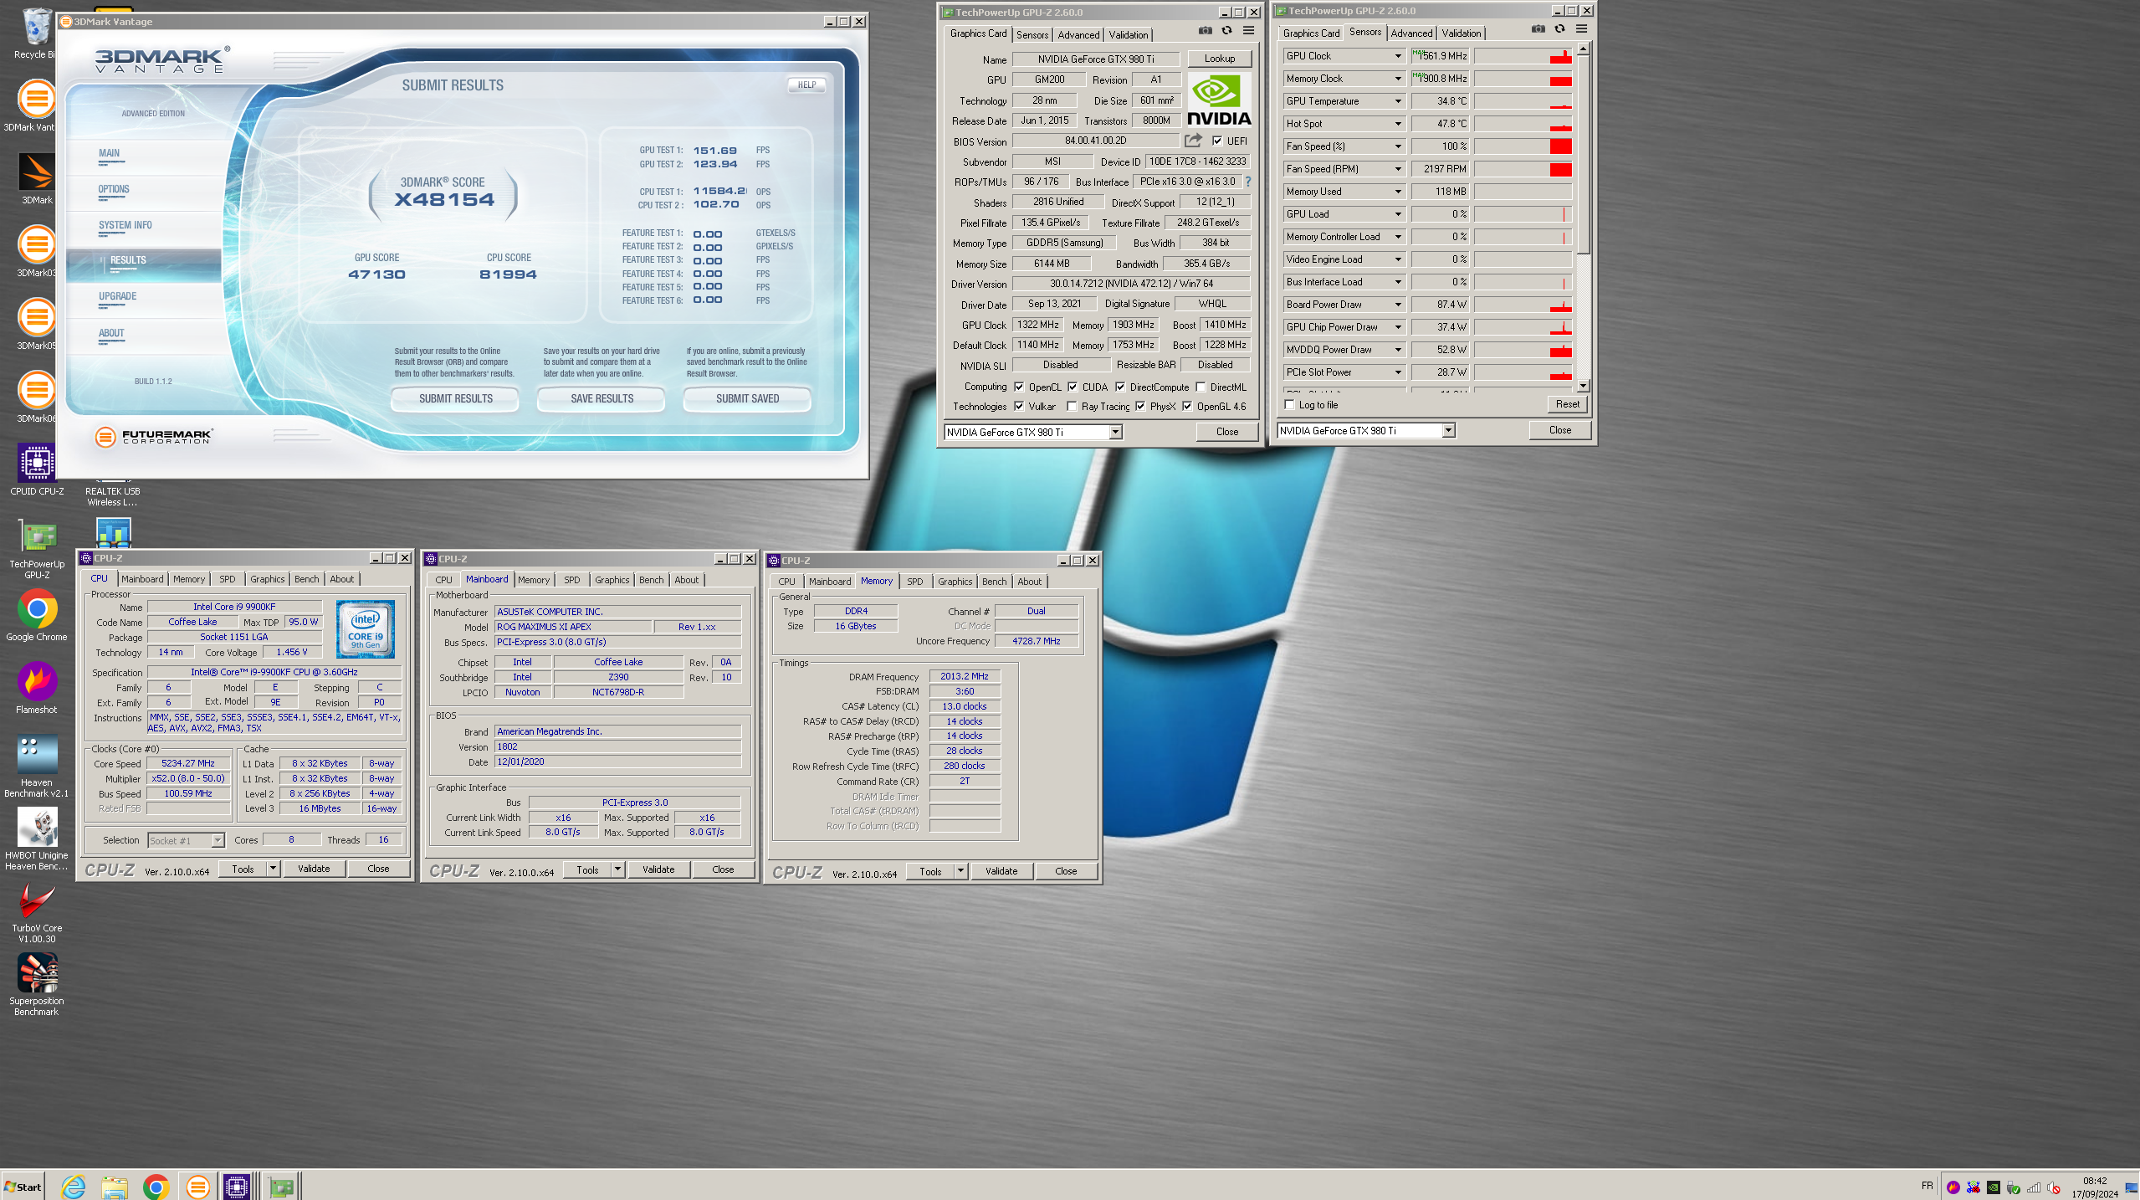This screenshot has width=2140, height=1200.
Task: Click the GPU-Z screenshot camera icon in Graphics Card window
Action: tap(1205, 31)
